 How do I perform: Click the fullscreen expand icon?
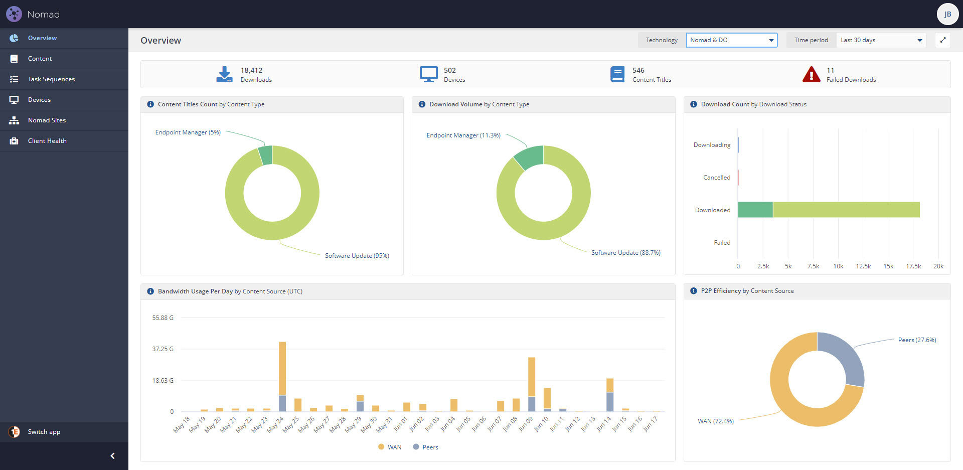point(943,40)
